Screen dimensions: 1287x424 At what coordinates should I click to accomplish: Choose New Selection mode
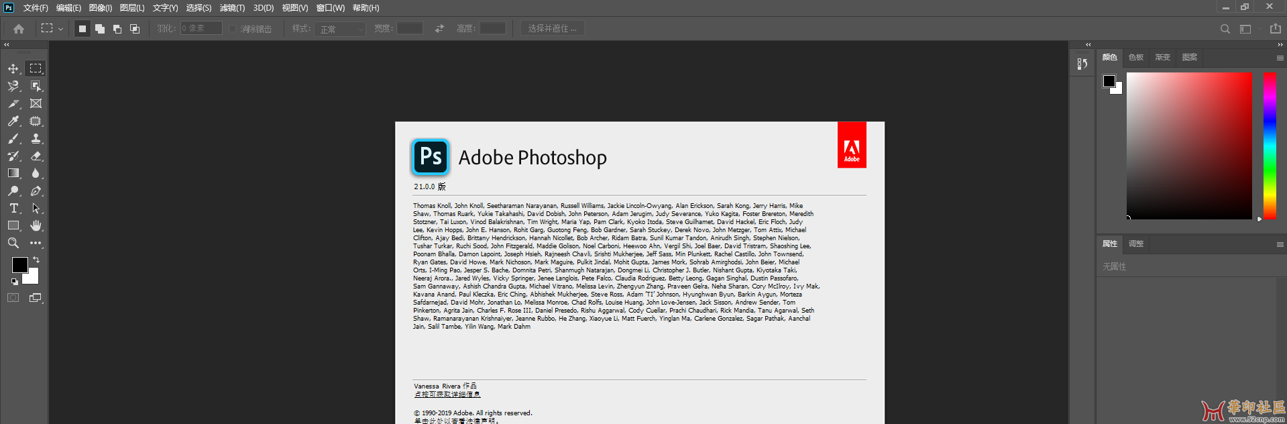pos(82,29)
